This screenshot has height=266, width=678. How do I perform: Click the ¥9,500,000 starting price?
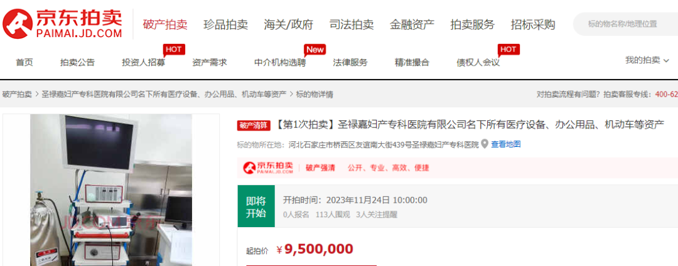coord(315,248)
